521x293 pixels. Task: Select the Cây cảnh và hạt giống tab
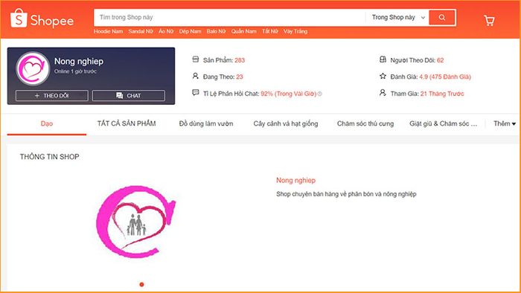click(x=286, y=123)
